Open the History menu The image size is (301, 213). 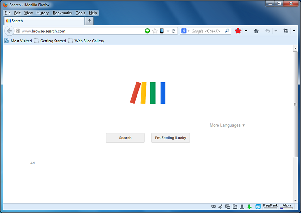pyautogui.click(x=43, y=13)
